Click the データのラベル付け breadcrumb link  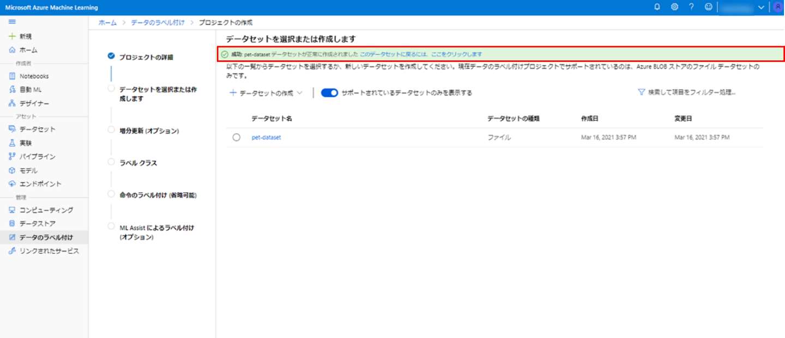[158, 23]
